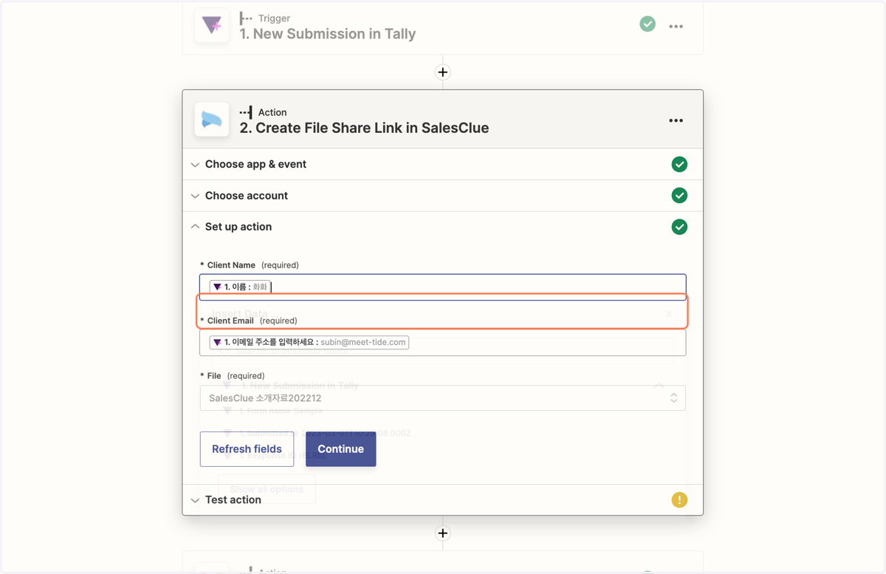886x574 pixels.
Task: Select the 이메일 주소를 입력하세요 data pill
Action: (309, 343)
